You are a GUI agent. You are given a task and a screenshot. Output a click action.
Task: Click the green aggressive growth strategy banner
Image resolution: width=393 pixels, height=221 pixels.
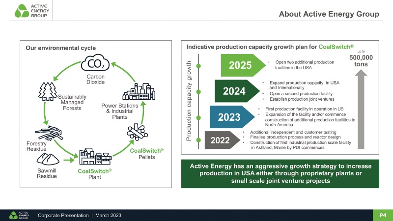pyautogui.click(x=281, y=173)
